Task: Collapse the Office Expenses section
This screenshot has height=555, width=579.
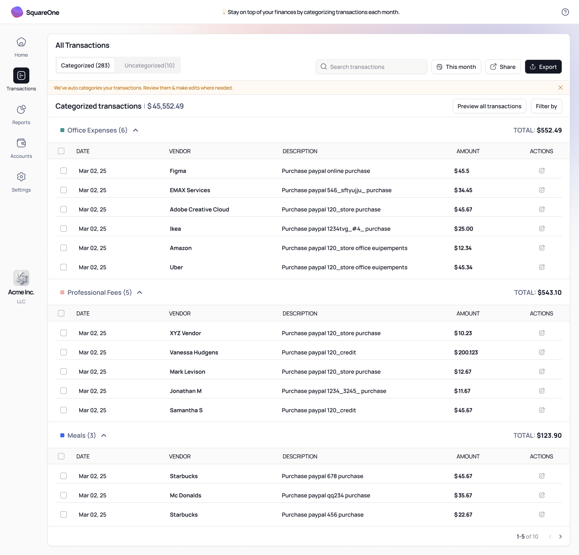Action: [x=136, y=130]
